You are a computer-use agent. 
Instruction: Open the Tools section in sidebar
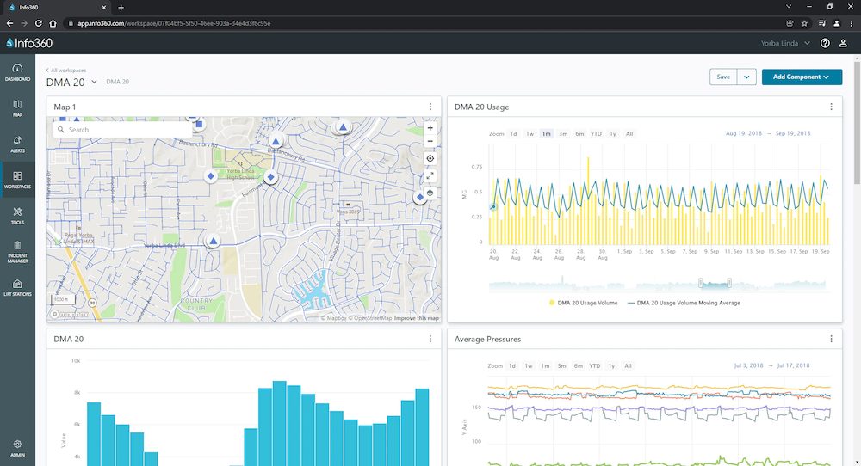pos(17,215)
